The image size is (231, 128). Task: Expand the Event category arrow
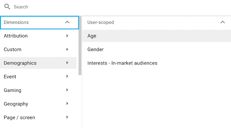[67, 76]
